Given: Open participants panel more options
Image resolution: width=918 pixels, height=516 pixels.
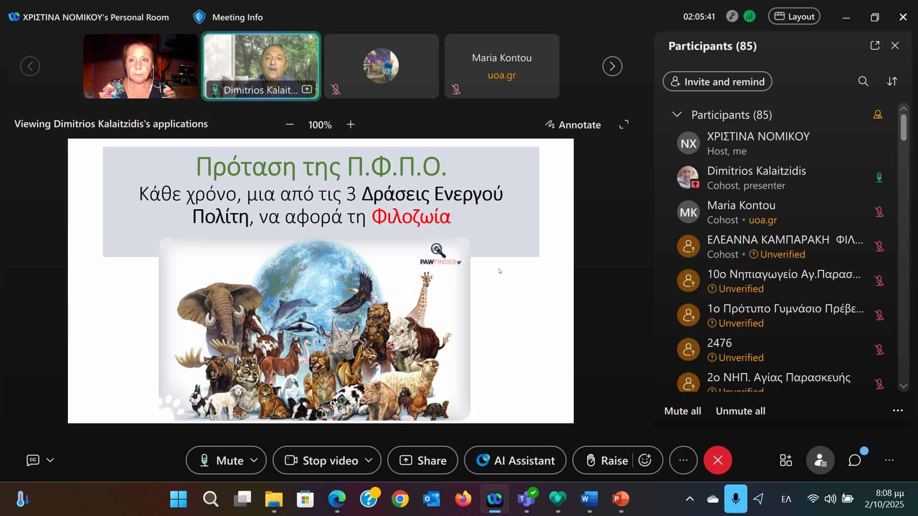Looking at the screenshot, I should click(898, 410).
